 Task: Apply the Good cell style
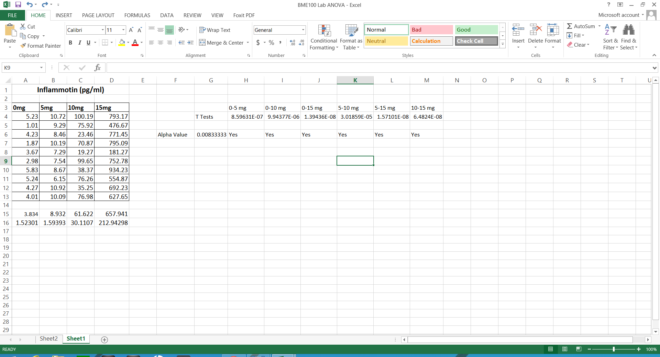[x=476, y=29]
